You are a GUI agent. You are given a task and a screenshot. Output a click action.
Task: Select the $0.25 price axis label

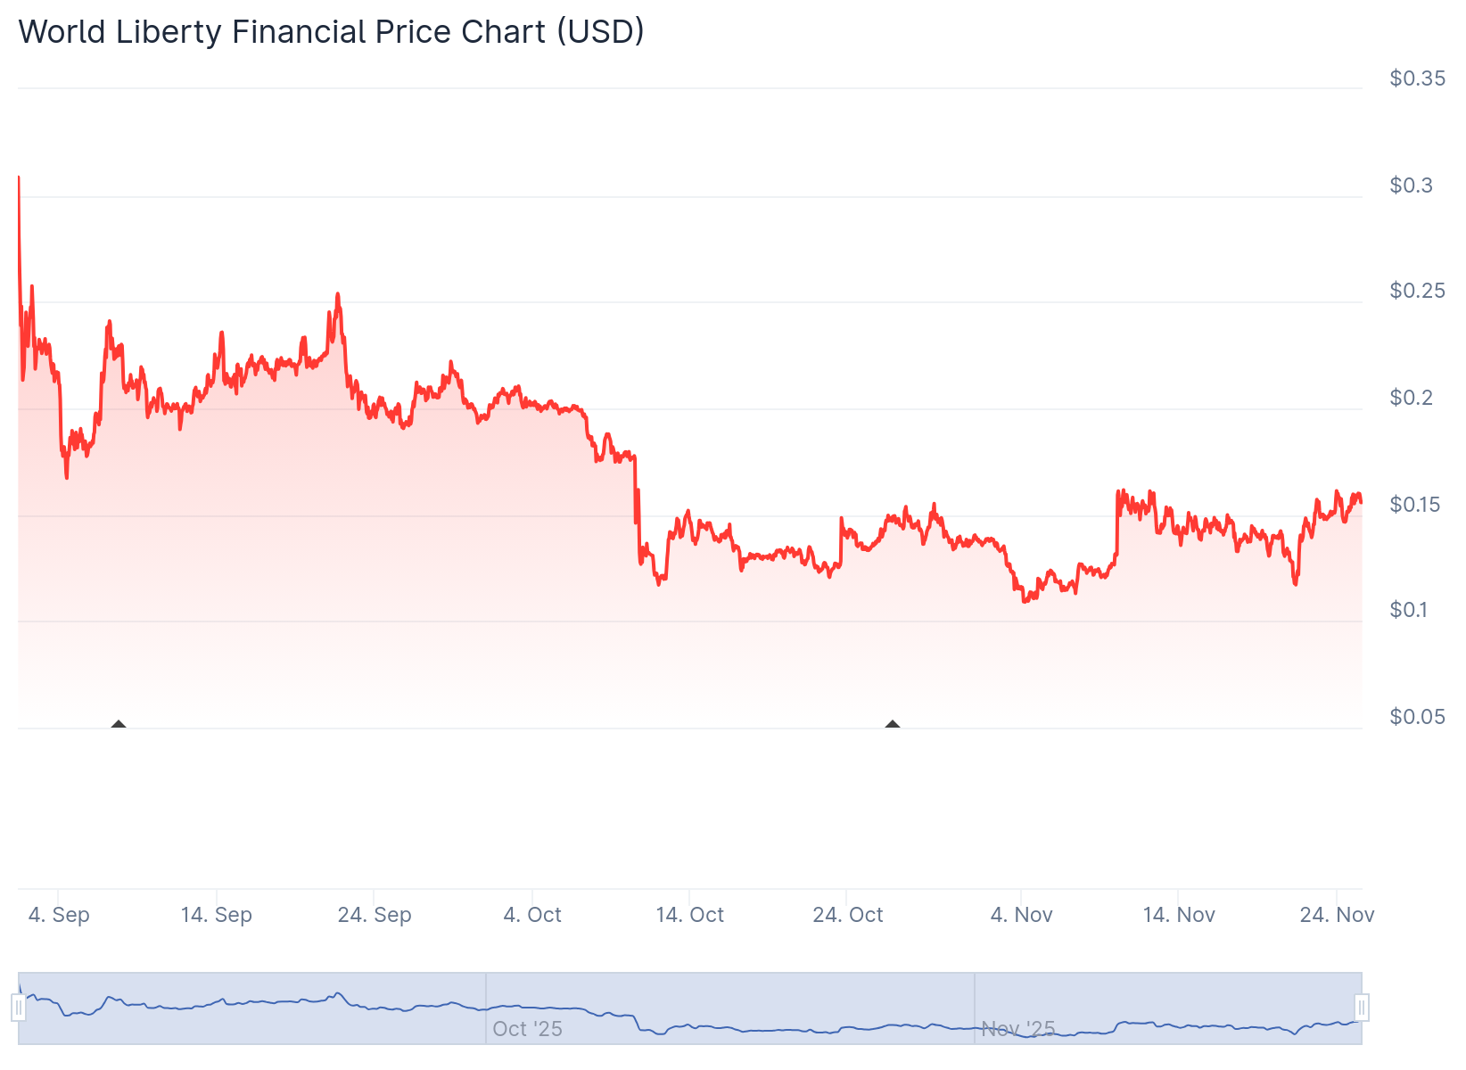(1417, 291)
